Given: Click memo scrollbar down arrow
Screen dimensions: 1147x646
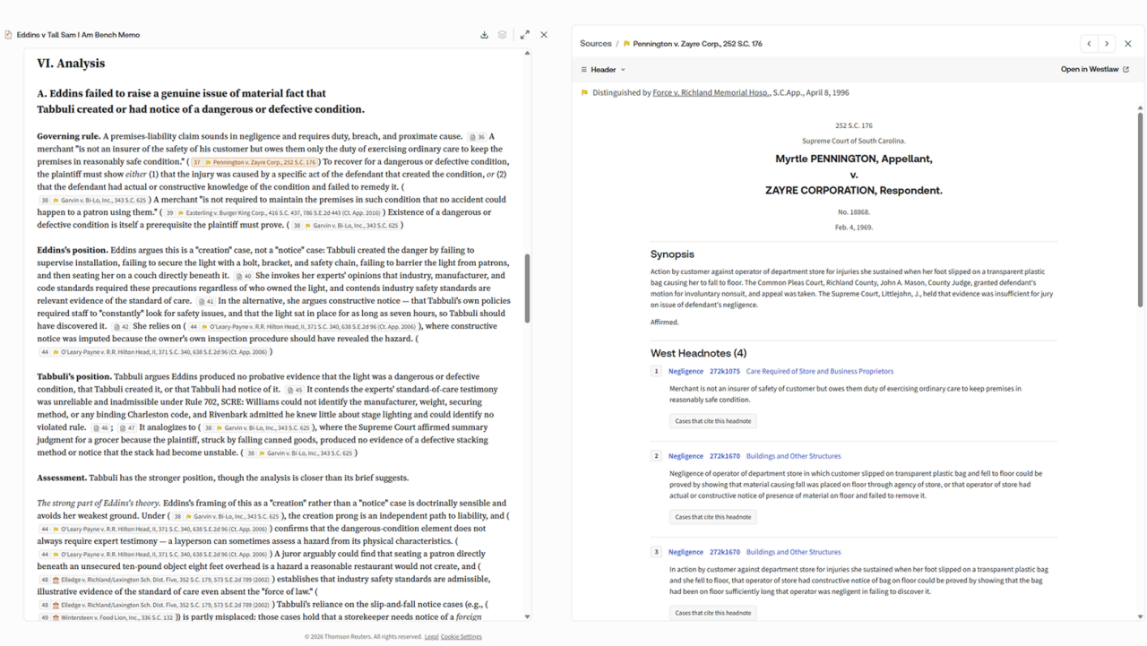Looking at the screenshot, I should click(x=527, y=616).
